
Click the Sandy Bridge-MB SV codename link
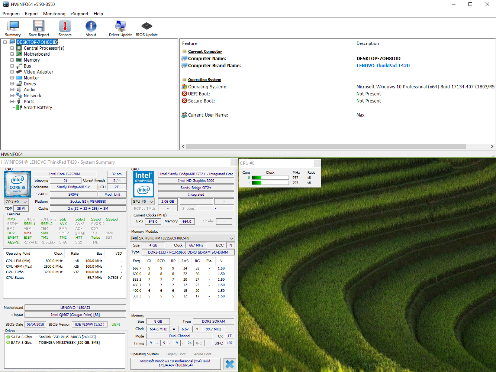tap(73, 187)
